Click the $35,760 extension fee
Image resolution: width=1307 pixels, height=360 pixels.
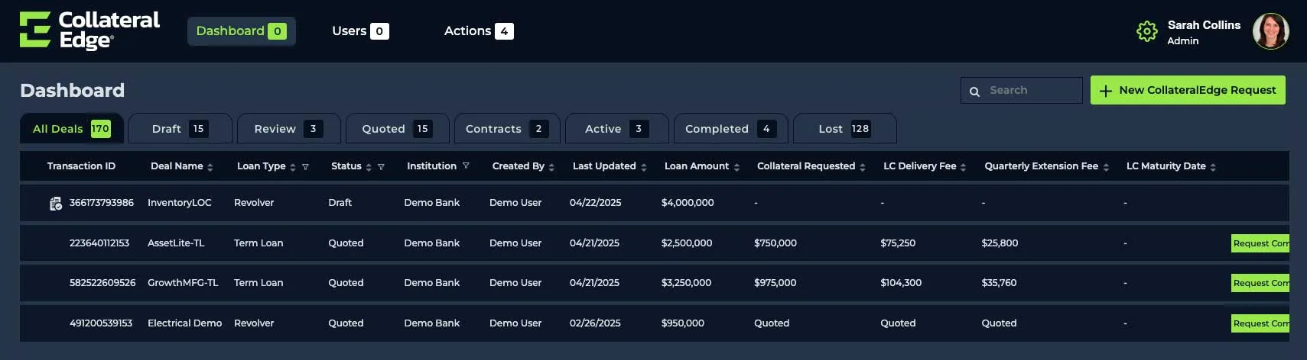click(999, 283)
